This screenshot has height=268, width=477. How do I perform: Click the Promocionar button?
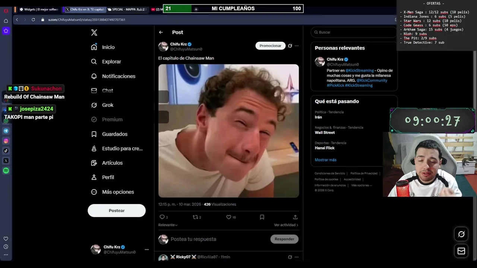271,46
